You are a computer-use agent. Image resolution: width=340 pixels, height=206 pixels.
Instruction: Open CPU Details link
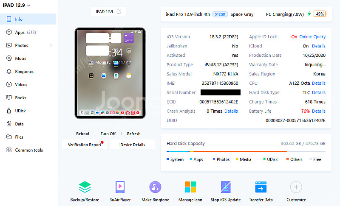[318, 83]
